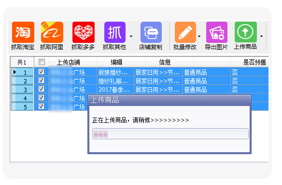Image resolution: width=282 pixels, height=185 pixels.
Task: Click the upload progress bar
Action: click(x=170, y=133)
